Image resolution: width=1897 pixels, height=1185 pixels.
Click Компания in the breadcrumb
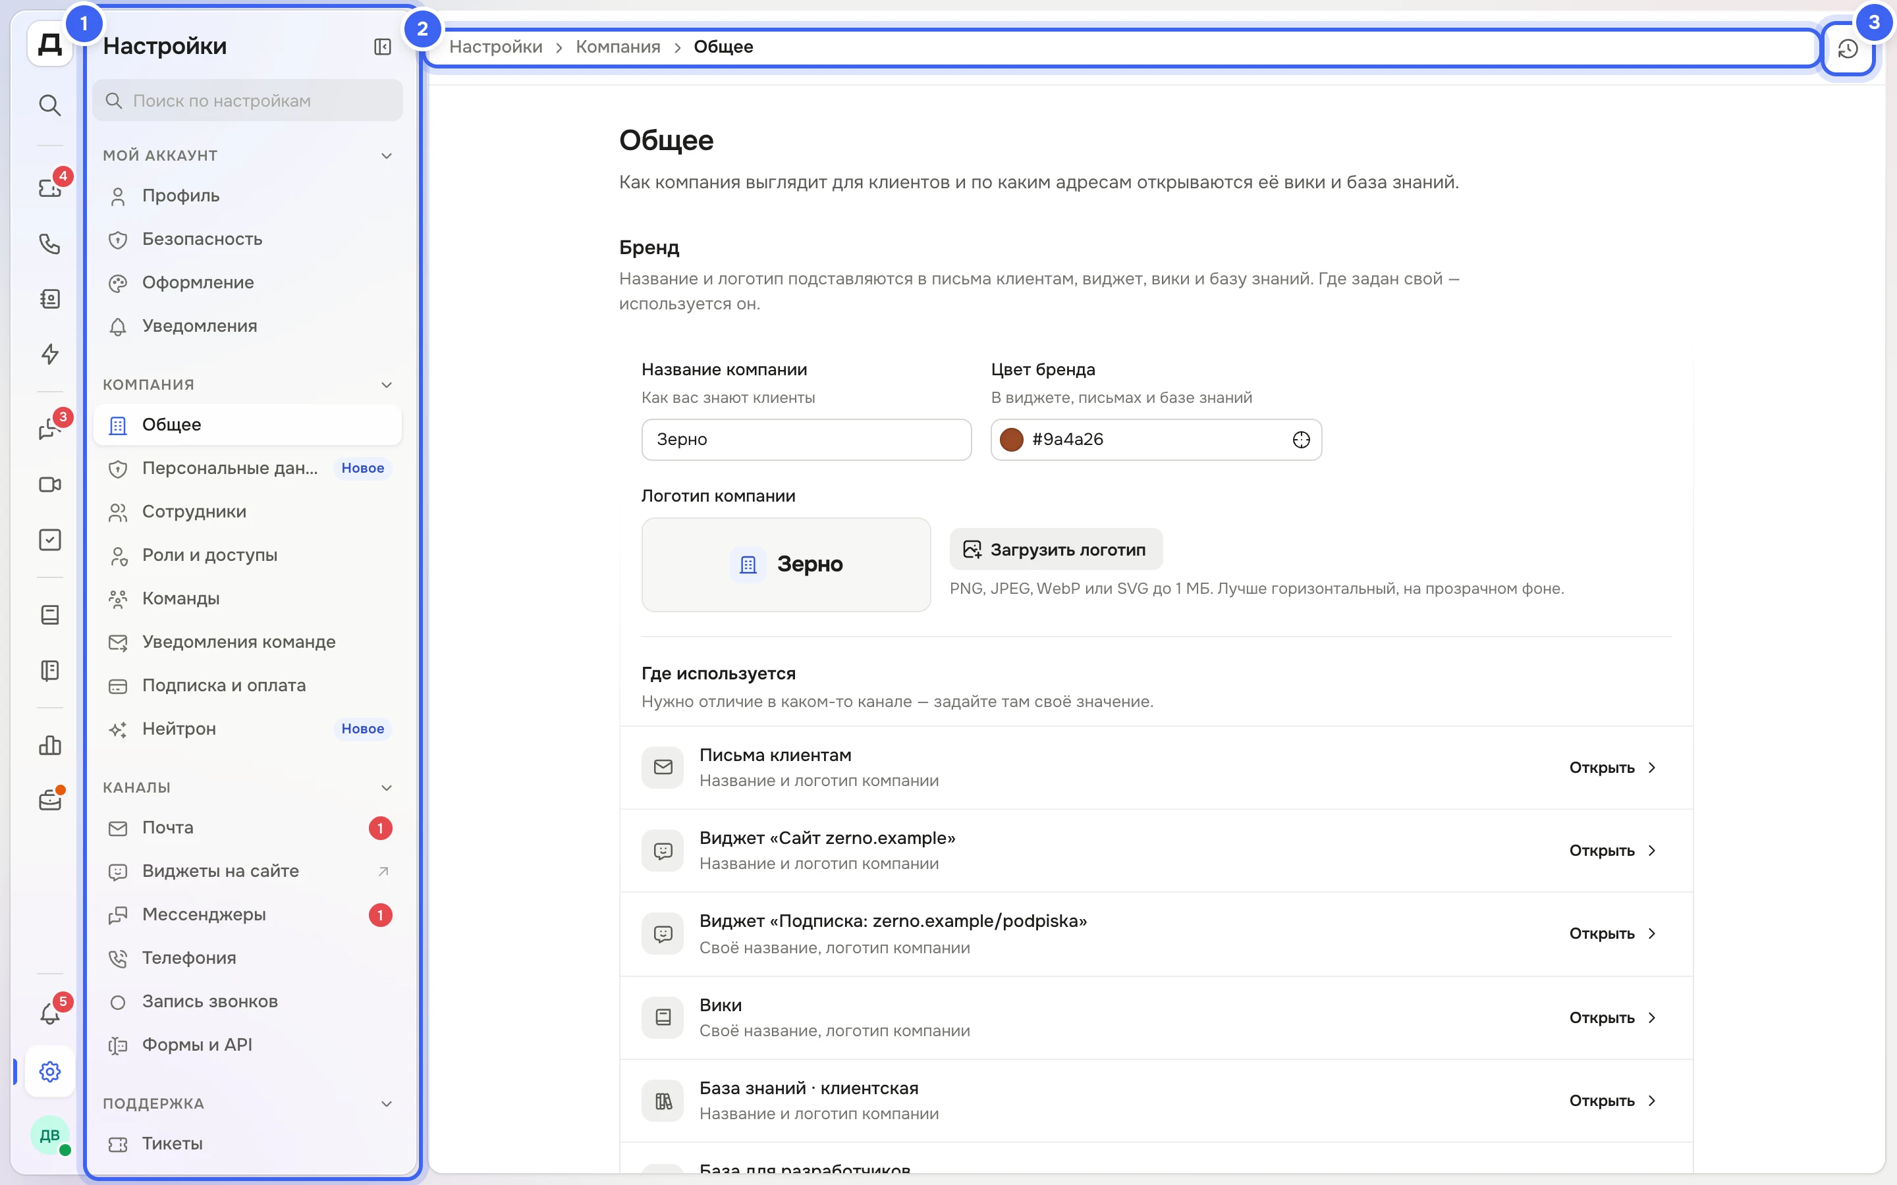[618, 47]
